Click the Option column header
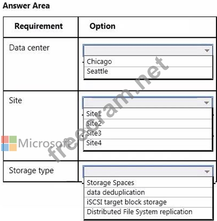This screenshot has width=217, height=221. point(102,26)
